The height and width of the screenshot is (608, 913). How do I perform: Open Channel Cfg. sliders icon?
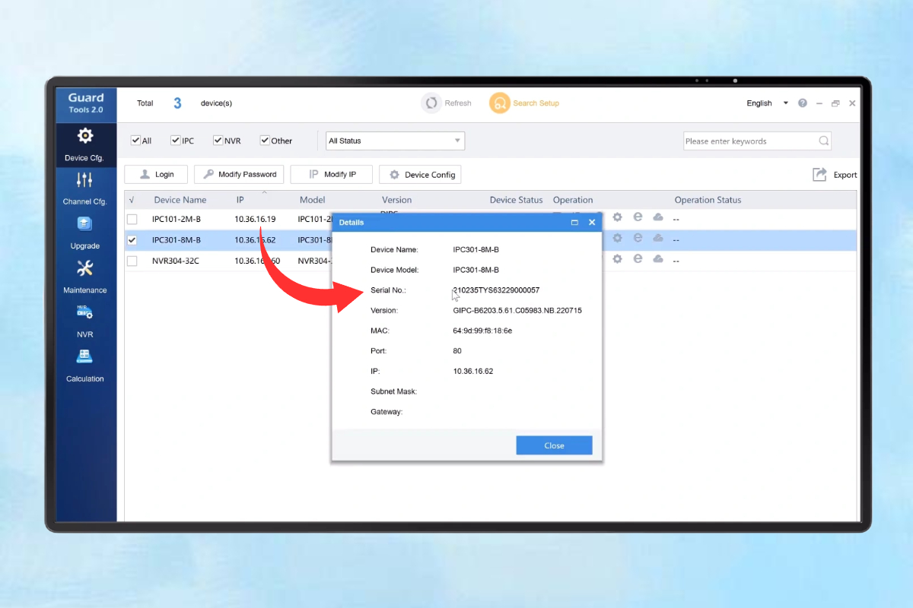tap(84, 180)
